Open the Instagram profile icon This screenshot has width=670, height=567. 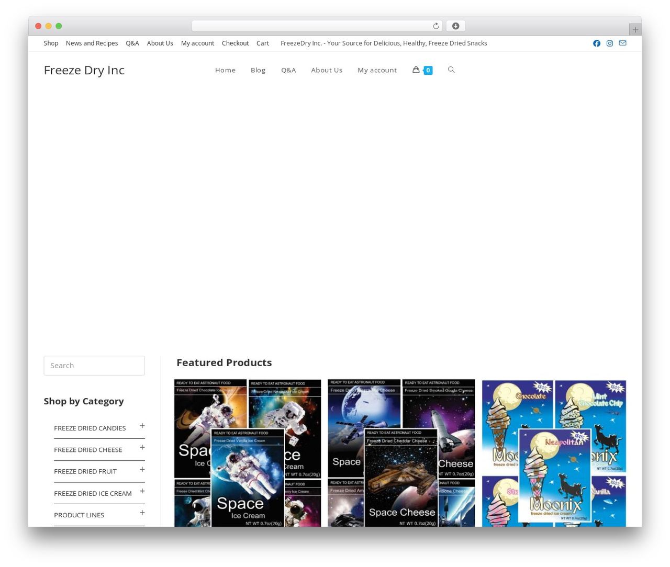tap(610, 43)
